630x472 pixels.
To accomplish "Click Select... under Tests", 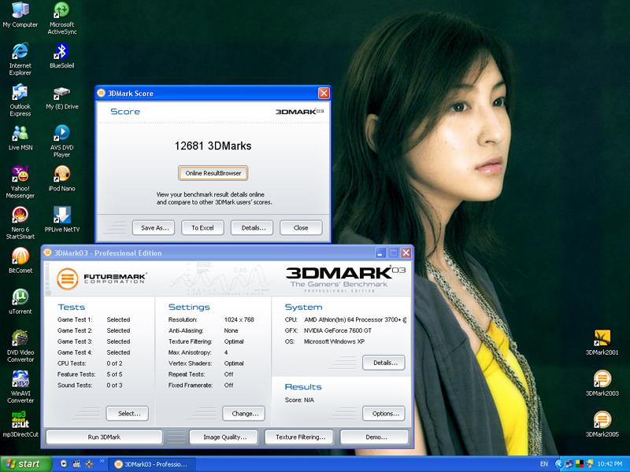I will point(128,414).
